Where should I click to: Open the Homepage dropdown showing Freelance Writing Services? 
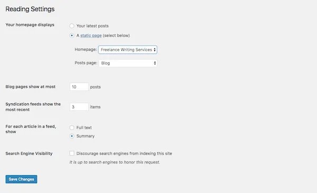(127, 50)
